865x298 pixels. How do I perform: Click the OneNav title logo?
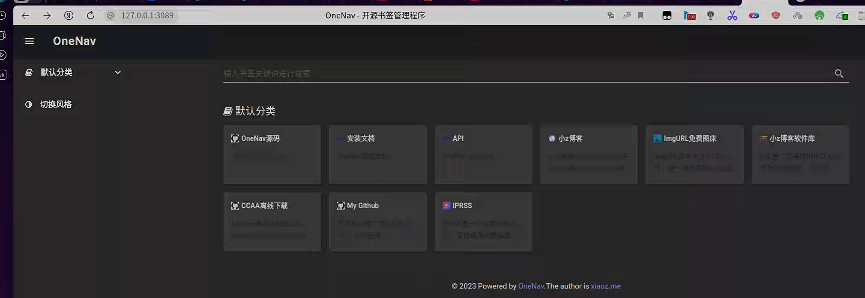pos(74,41)
